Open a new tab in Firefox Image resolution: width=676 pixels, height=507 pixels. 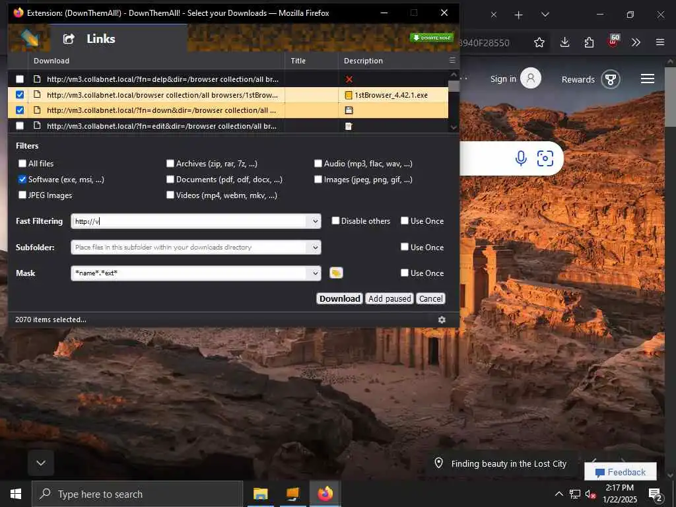(x=519, y=15)
